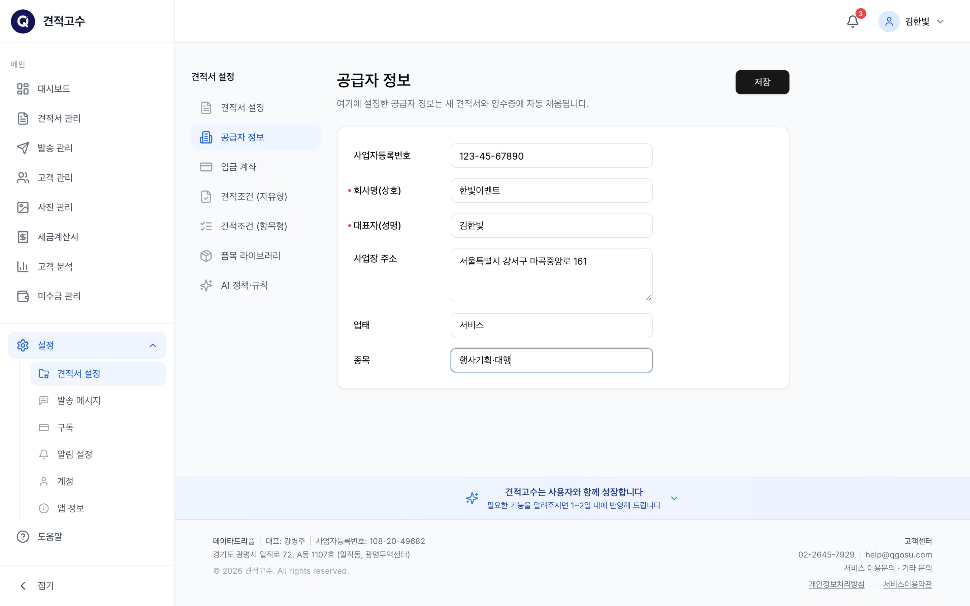The height and width of the screenshot is (606, 970).
Task: Open the notifications bell icon
Action: tap(852, 21)
